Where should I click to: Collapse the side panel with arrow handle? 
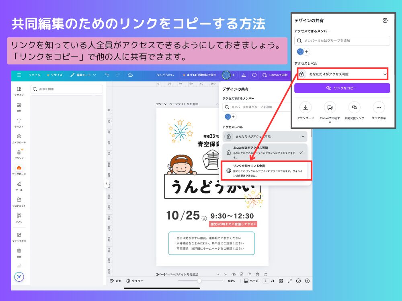point(107,183)
